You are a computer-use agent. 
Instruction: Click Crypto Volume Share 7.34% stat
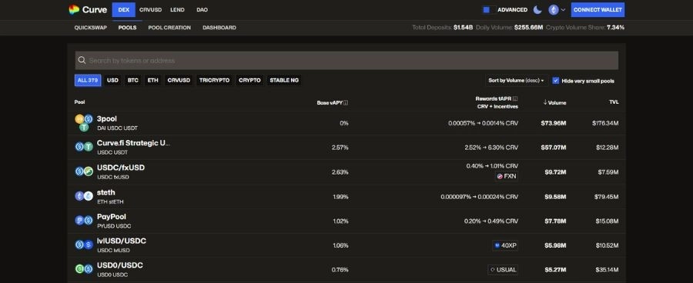pyautogui.click(x=585, y=28)
